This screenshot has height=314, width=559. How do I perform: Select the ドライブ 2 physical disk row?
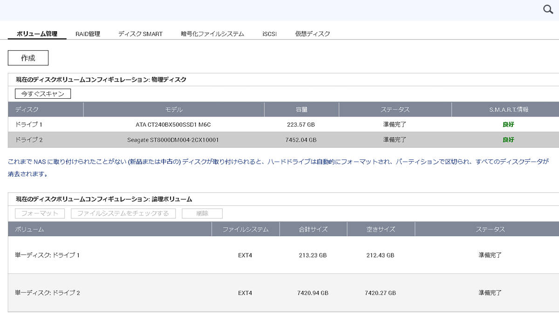pyautogui.click(x=283, y=139)
